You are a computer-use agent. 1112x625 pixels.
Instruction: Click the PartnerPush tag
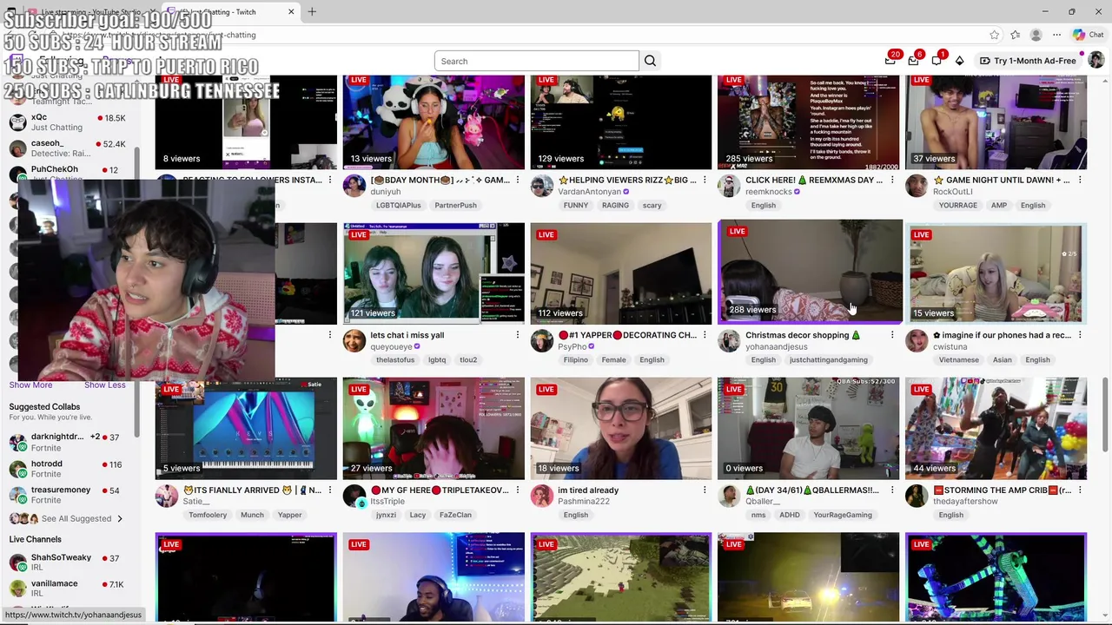(456, 205)
